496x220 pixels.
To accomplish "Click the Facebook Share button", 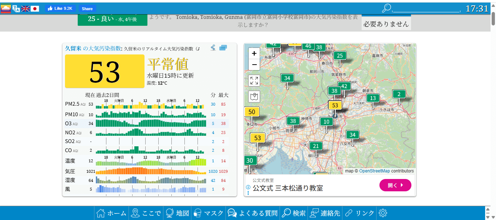I will [x=87, y=9].
